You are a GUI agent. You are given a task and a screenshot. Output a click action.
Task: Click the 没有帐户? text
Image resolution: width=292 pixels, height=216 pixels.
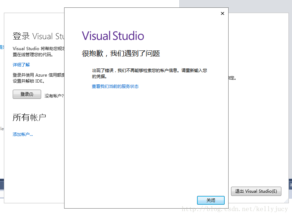(54, 96)
